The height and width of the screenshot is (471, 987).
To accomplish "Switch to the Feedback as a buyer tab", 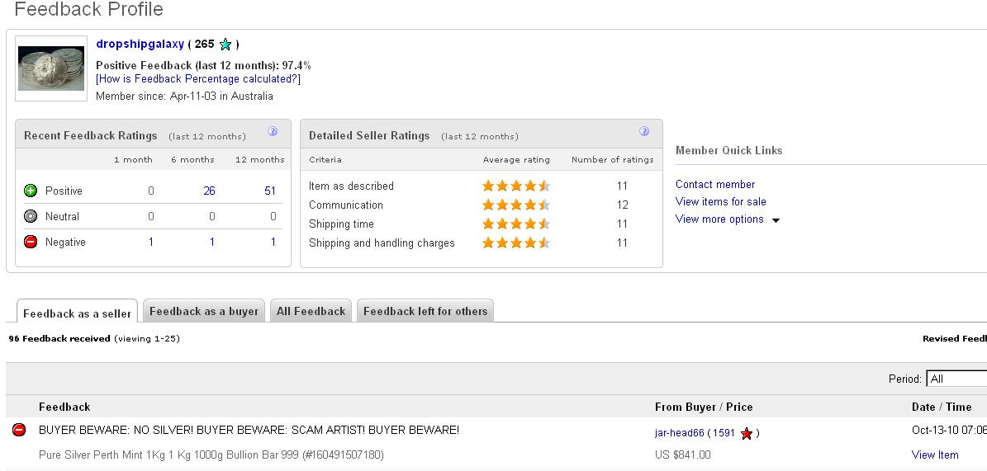I will pos(204,311).
